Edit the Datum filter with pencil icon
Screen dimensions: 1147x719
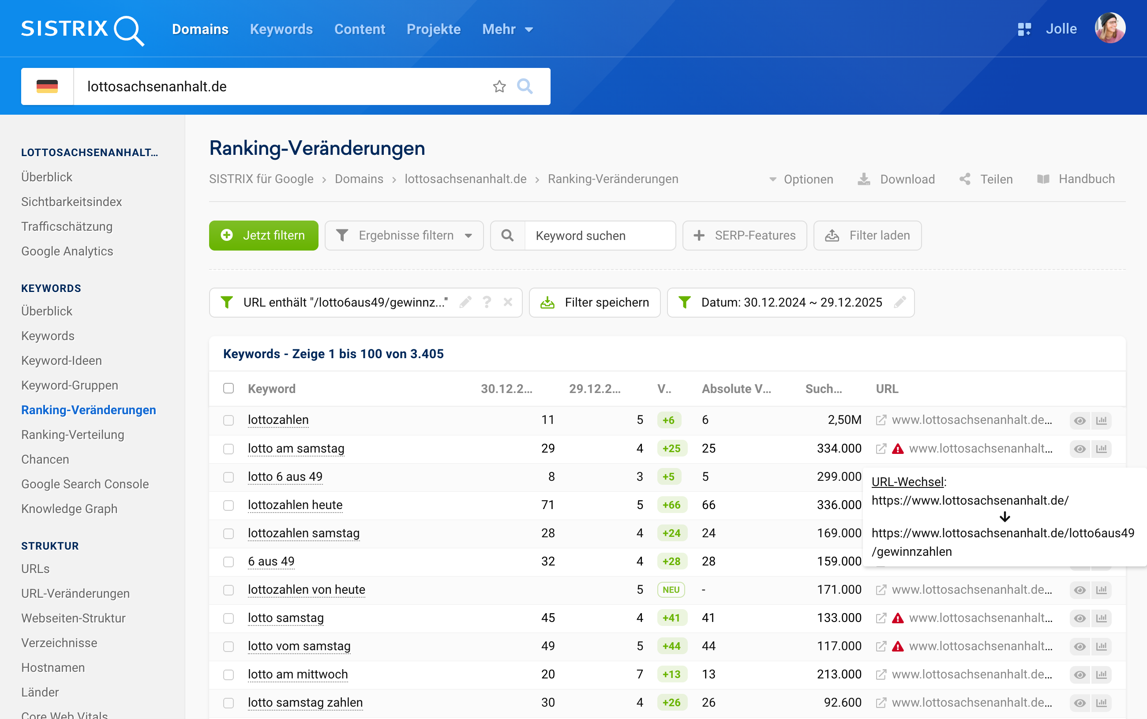900,303
